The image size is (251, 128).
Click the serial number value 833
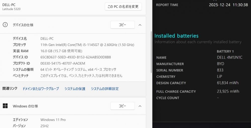pos(220,70)
